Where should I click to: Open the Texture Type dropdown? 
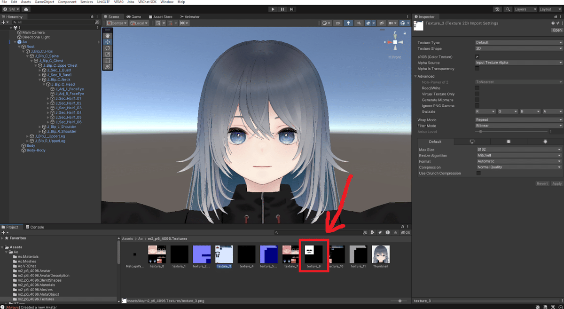click(x=518, y=42)
